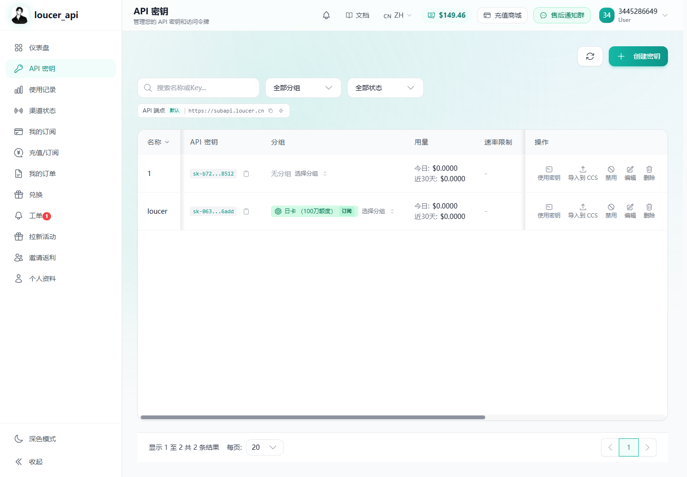
Task: Click the loucer_api avatar logo
Action: (20, 15)
